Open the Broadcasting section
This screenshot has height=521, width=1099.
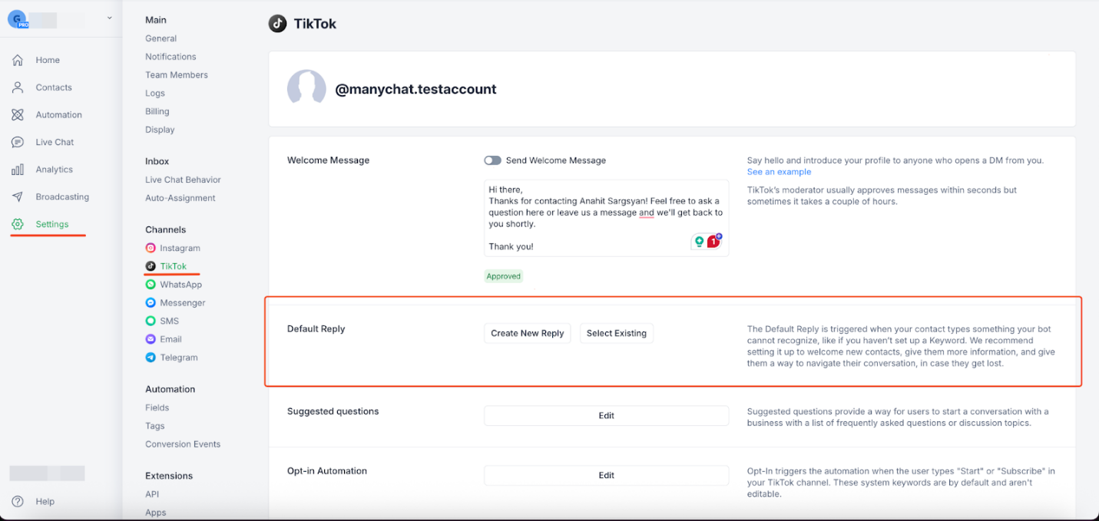pos(61,196)
